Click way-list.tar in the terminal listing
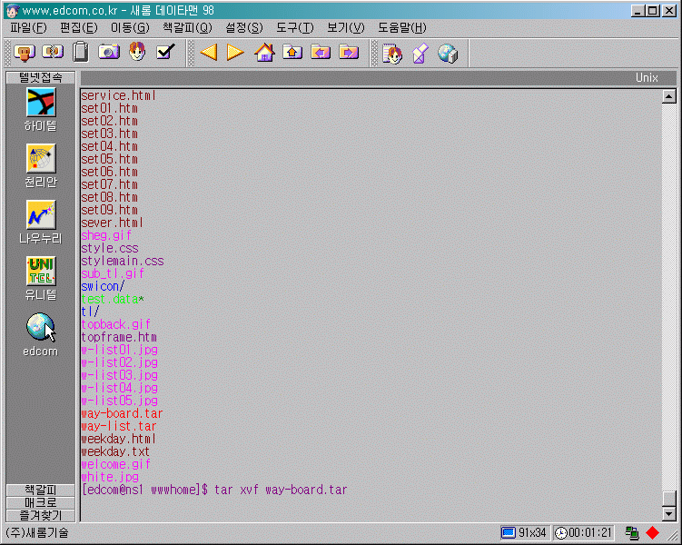The height and width of the screenshot is (545, 682). point(118,426)
